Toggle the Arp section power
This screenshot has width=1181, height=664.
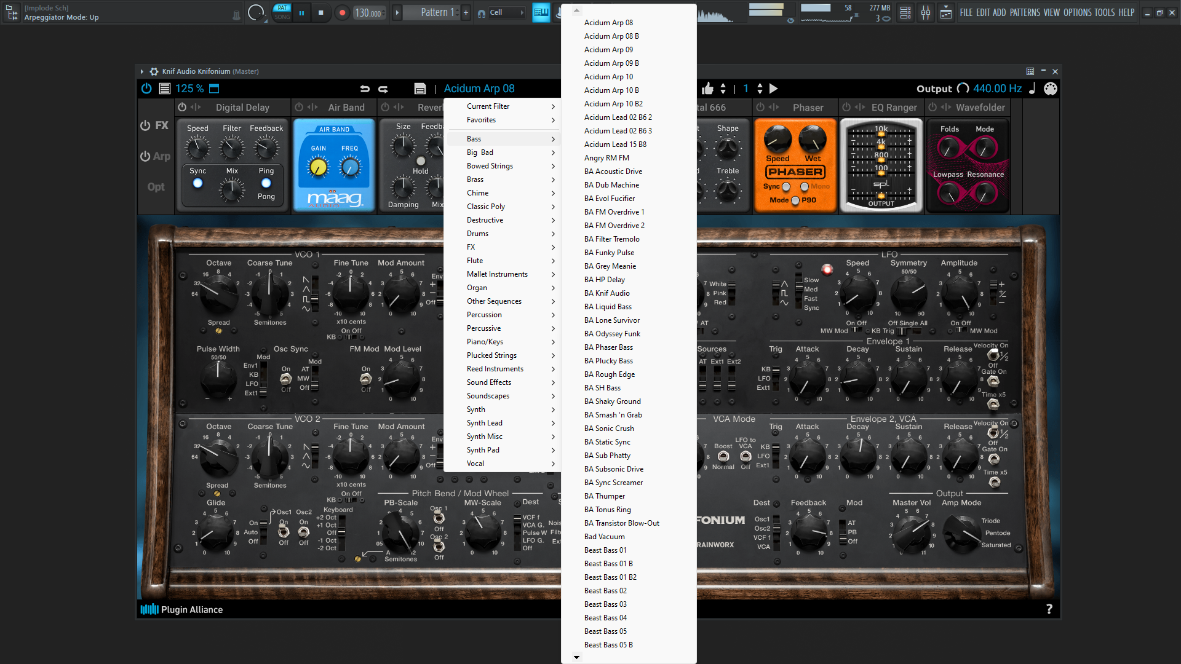point(145,156)
